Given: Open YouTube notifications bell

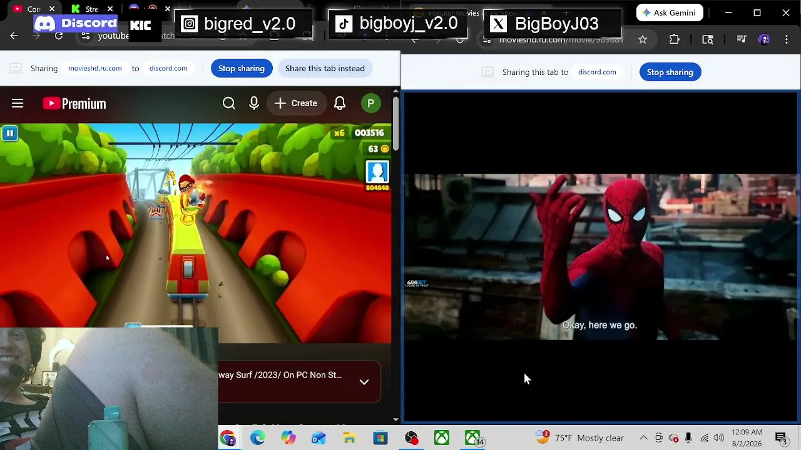Looking at the screenshot, I should tap(340, 103).
